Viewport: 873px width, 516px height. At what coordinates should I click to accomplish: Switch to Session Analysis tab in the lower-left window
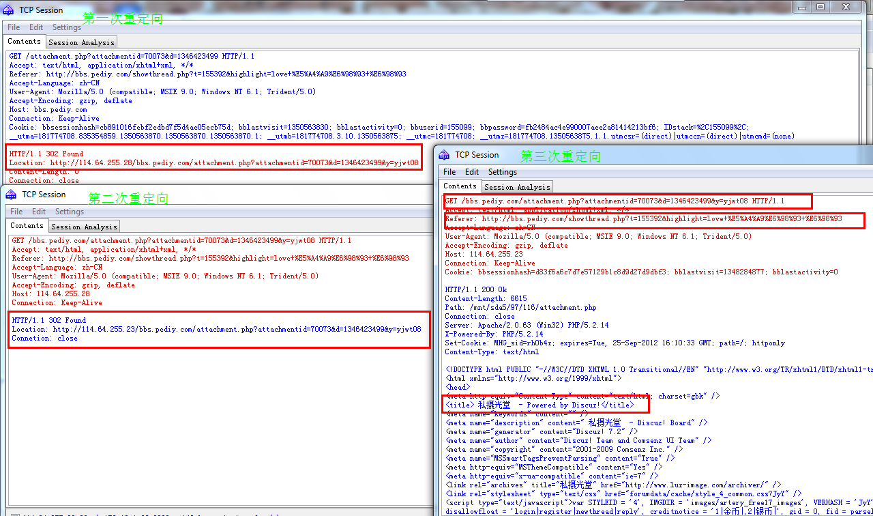coord(84,227)
